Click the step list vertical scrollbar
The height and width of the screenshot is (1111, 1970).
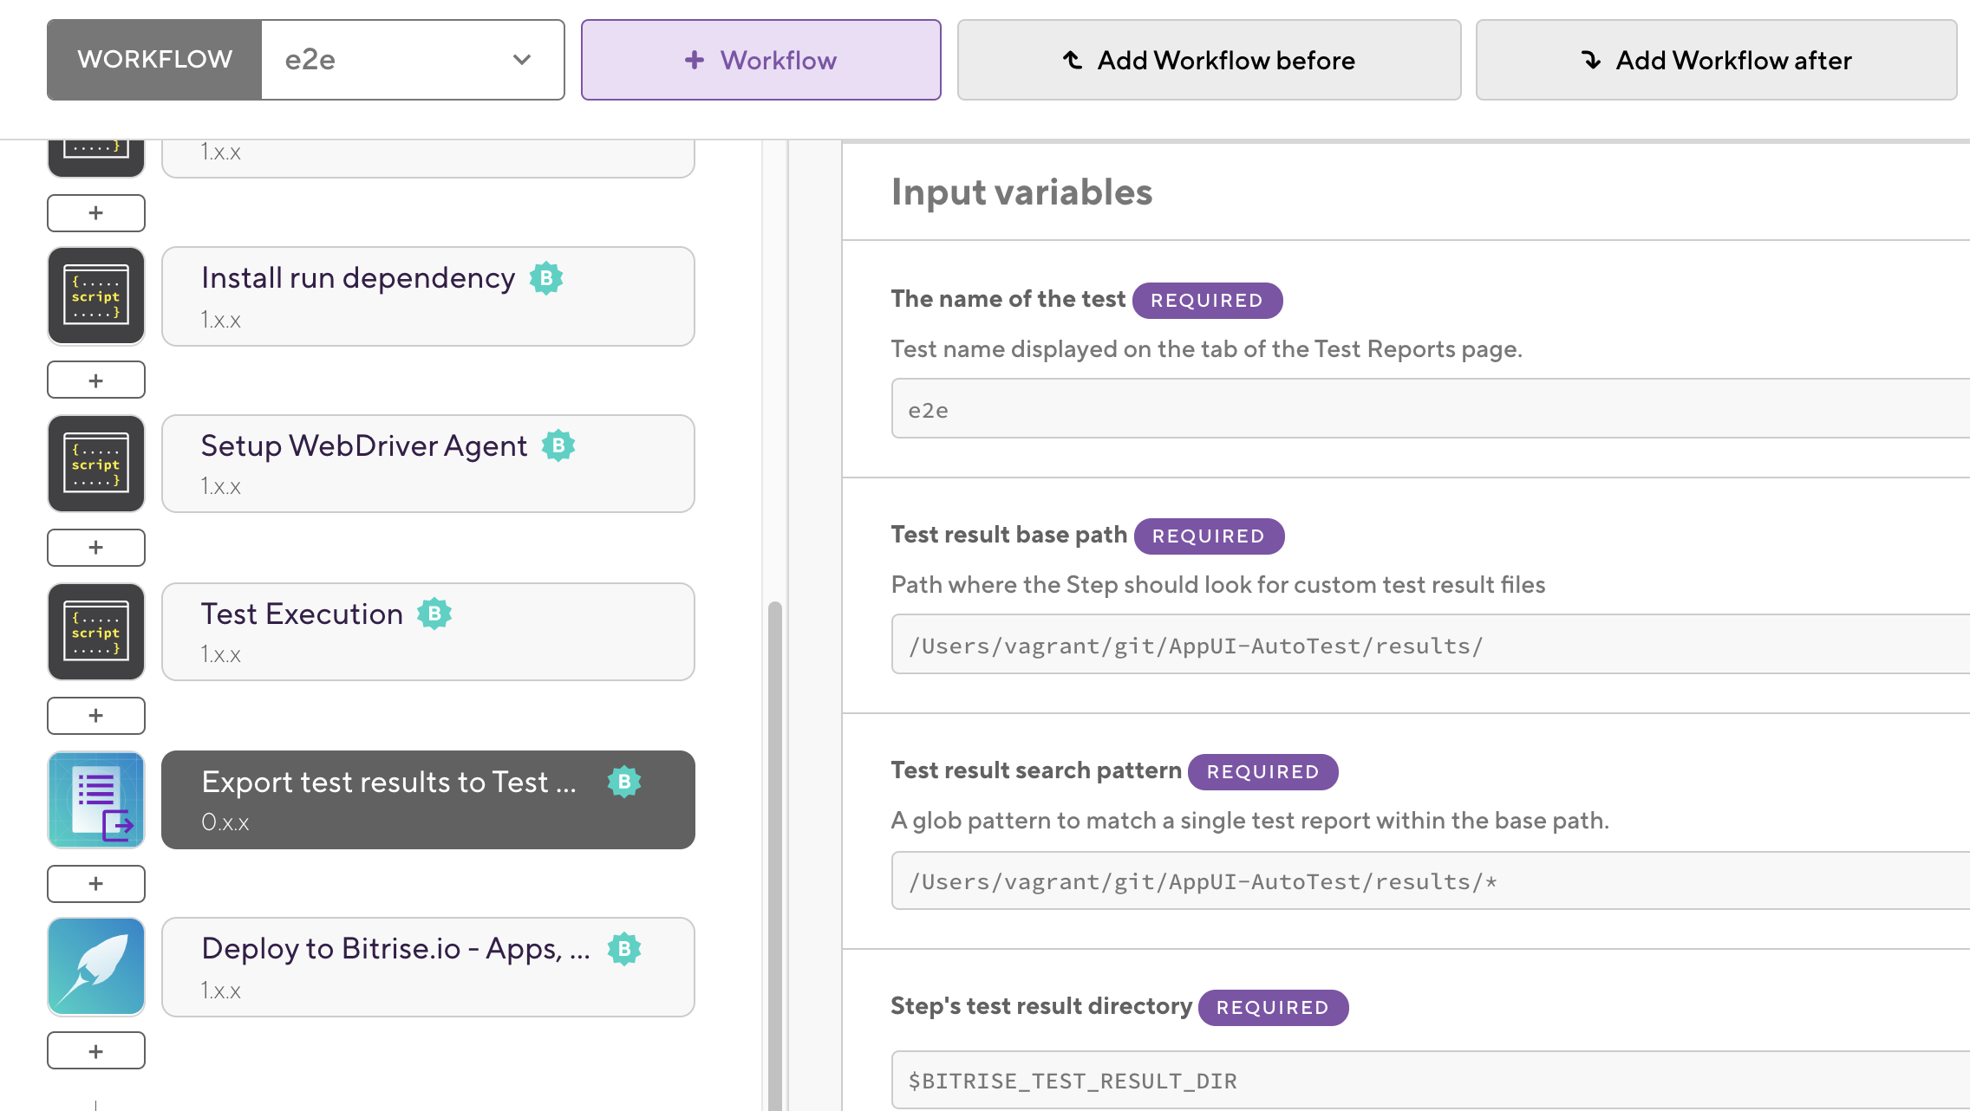click(x=774, y=849)
